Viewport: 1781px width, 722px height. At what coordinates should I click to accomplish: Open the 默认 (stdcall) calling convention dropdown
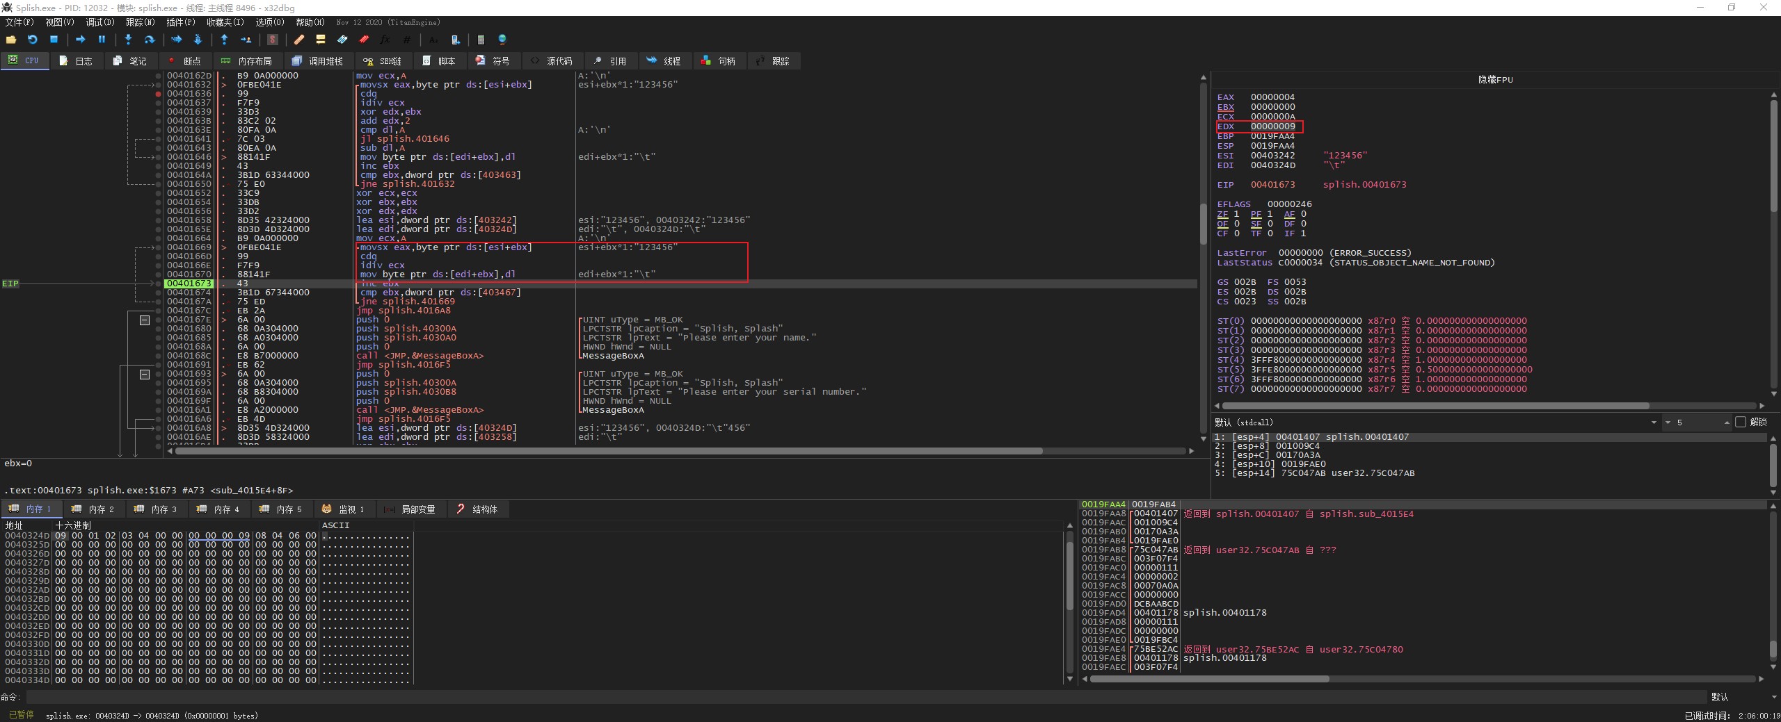1653,422
